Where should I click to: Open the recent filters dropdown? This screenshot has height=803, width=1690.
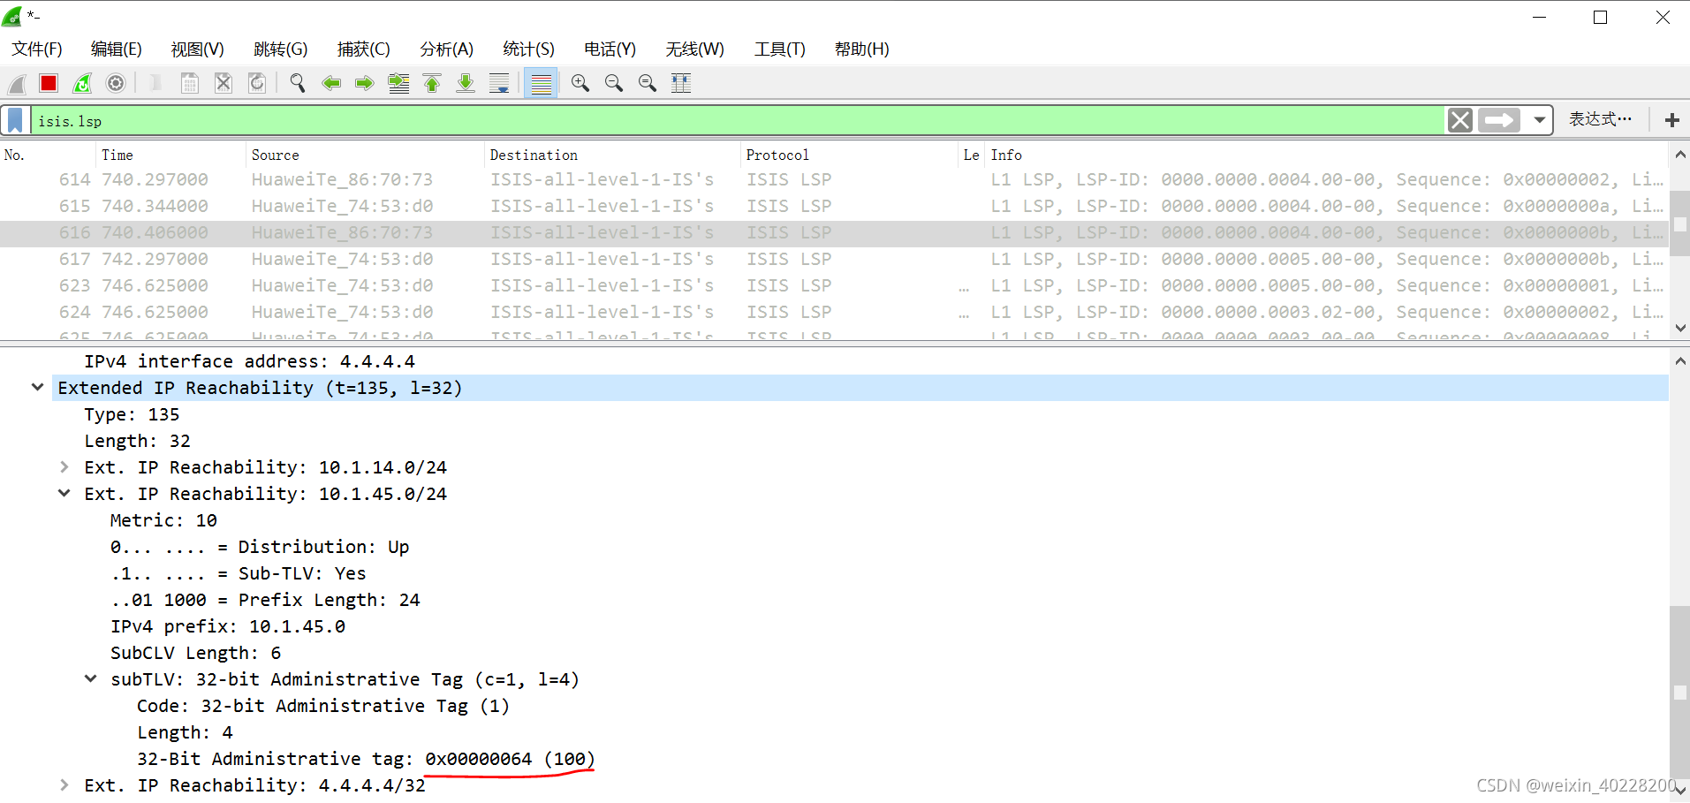(1540, 120)
